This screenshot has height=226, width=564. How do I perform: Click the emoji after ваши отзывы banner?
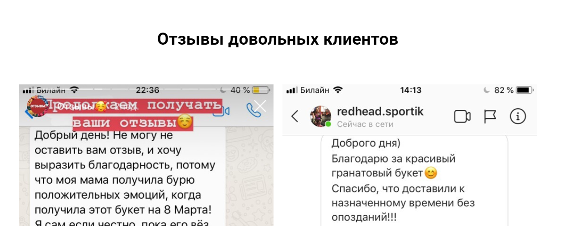185,121
